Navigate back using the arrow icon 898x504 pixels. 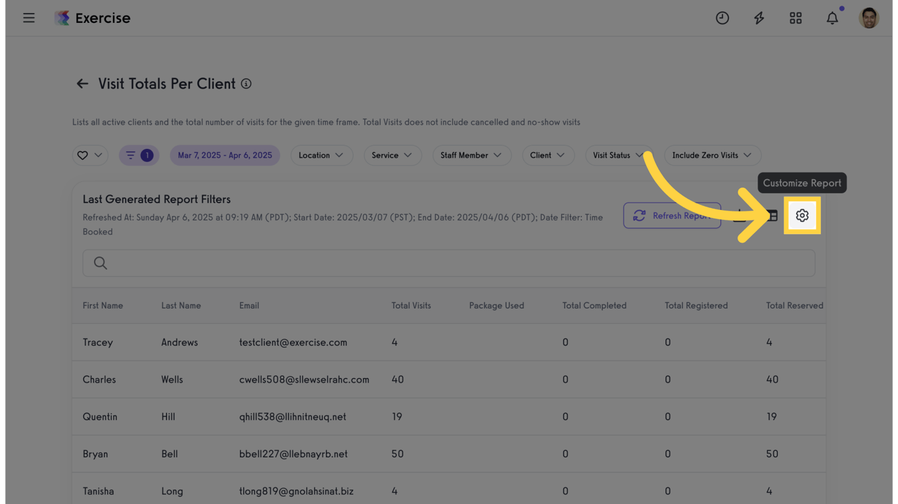pyautogui.click(x=82, y=83)
